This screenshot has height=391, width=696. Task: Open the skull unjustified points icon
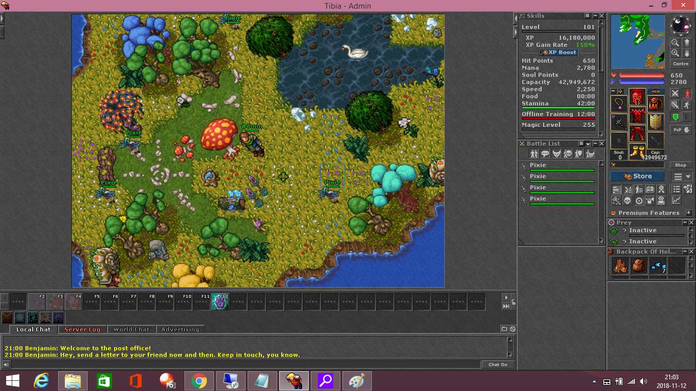click(628, 200)
